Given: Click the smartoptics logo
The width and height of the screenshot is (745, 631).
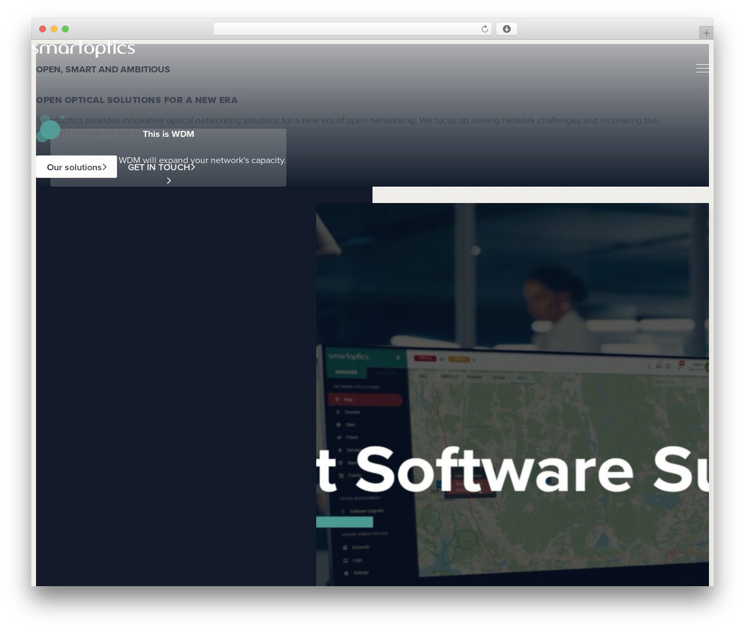Looking at the screenshot, I should (x=83, y=48).
